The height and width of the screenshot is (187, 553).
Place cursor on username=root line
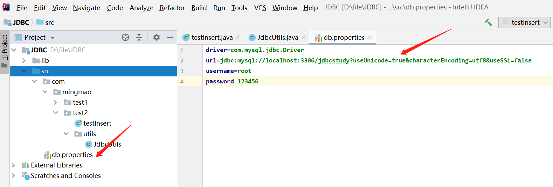tap(229, 71)
